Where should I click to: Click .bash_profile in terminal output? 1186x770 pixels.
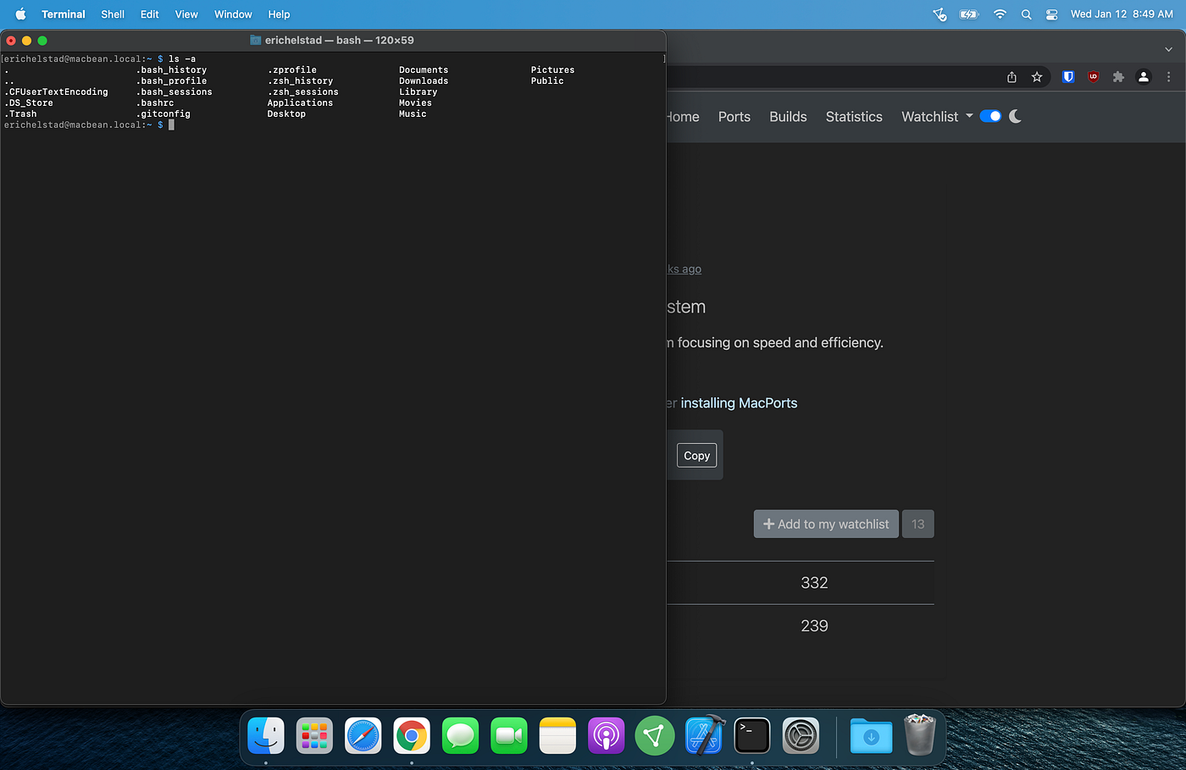tap(171, 81)
